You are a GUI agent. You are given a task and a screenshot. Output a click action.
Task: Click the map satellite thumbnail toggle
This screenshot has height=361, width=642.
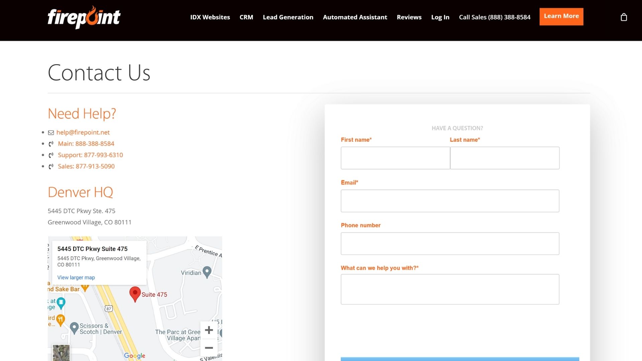pyautogui.click(x=61, y=353)
